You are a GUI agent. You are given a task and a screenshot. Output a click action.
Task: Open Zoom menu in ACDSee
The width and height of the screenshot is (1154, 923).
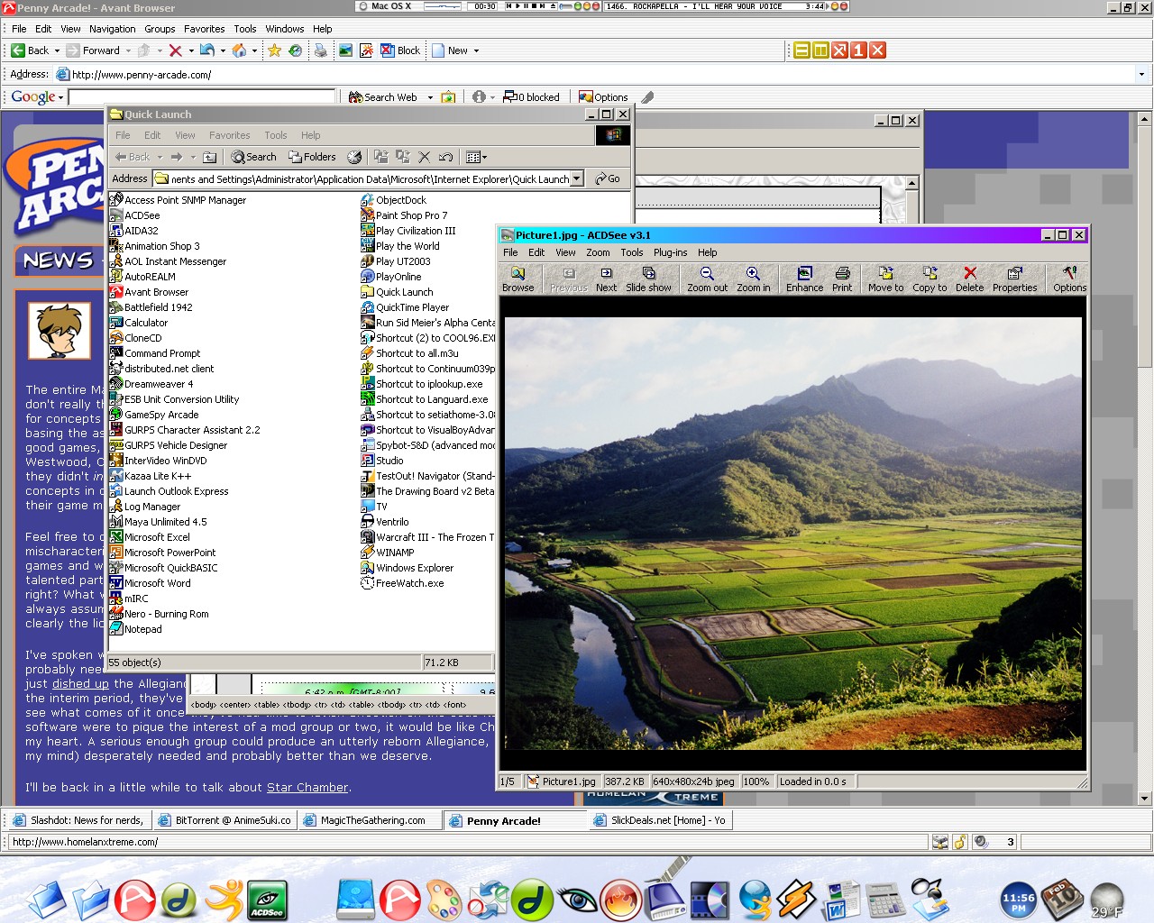pyautogui.click(x=598, y=252)
